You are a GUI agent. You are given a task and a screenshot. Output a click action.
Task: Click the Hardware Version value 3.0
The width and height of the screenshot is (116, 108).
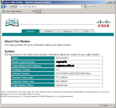click(x=58, y=70)
